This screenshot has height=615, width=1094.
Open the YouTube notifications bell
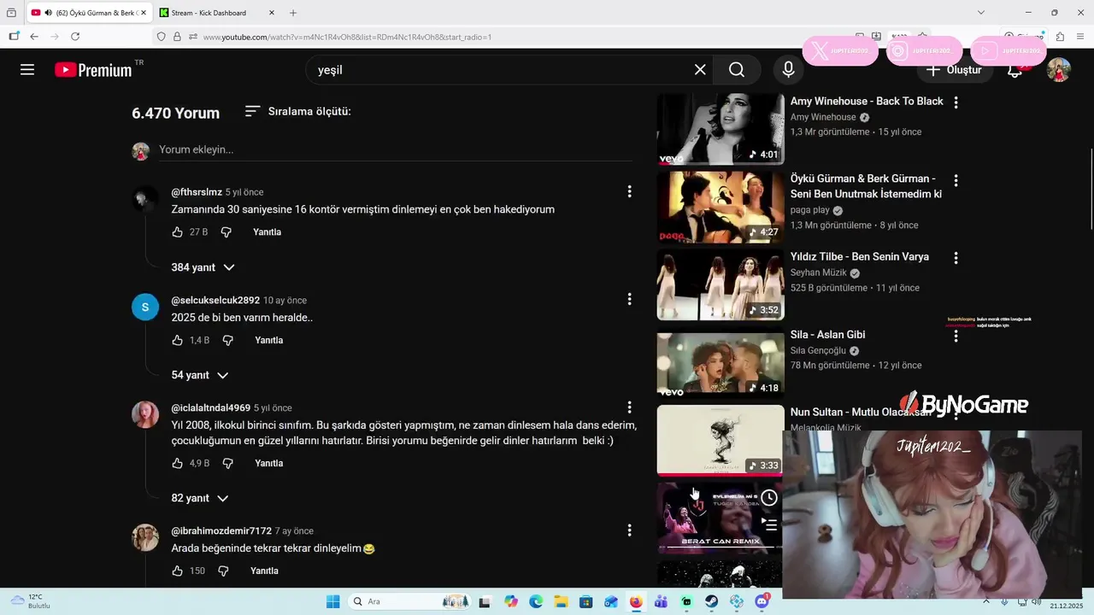(1015, 71)
